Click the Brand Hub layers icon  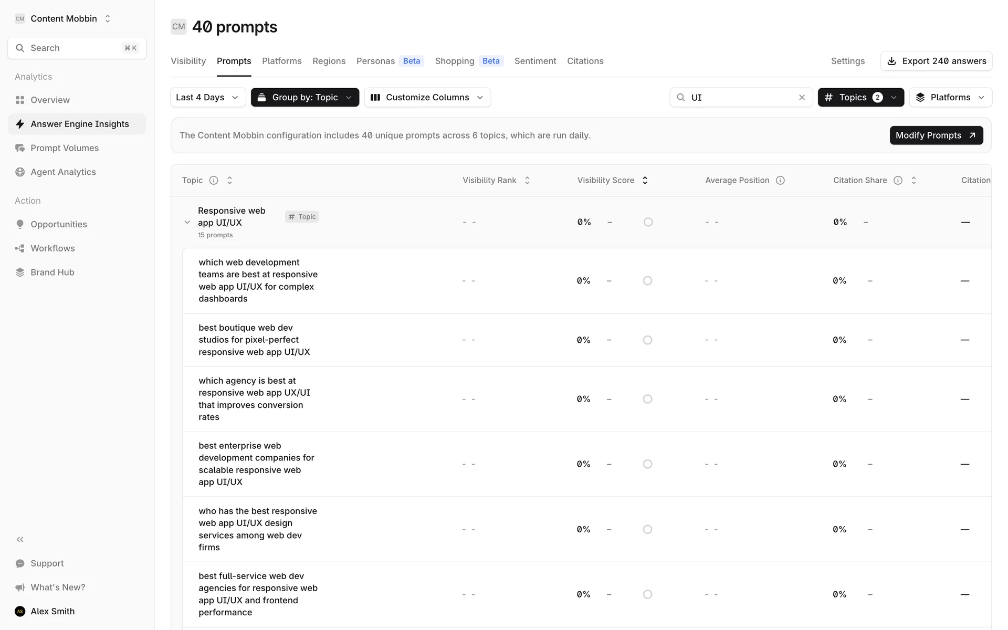[x=20, y=272]
